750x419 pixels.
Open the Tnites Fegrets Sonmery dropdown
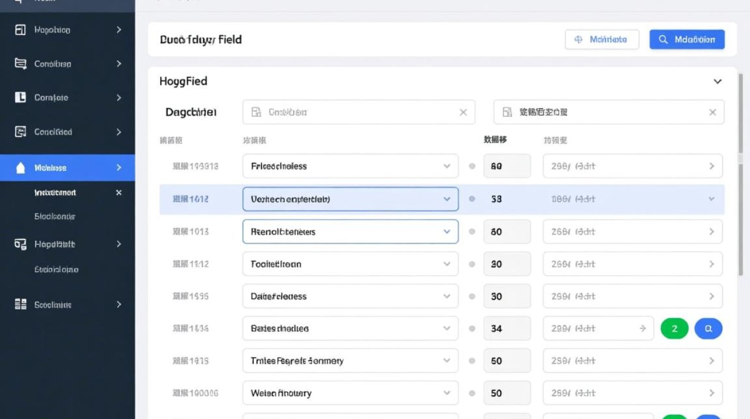coord(350,361)
